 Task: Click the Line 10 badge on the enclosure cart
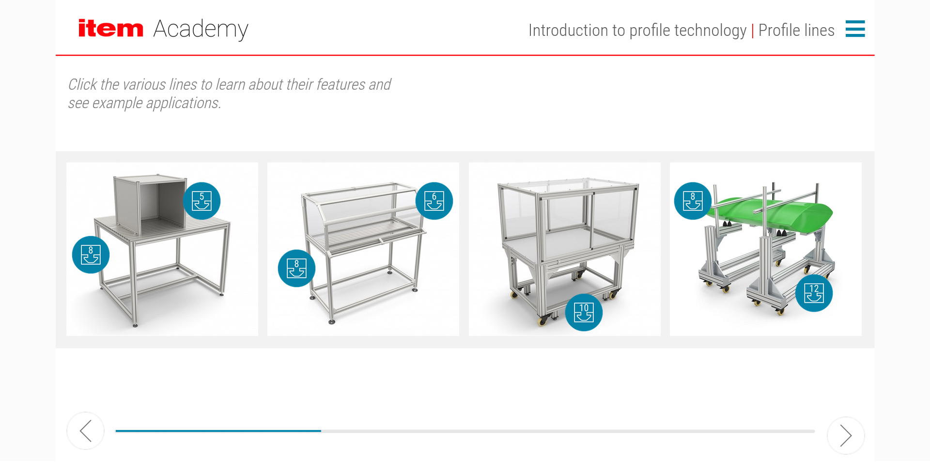584,312
